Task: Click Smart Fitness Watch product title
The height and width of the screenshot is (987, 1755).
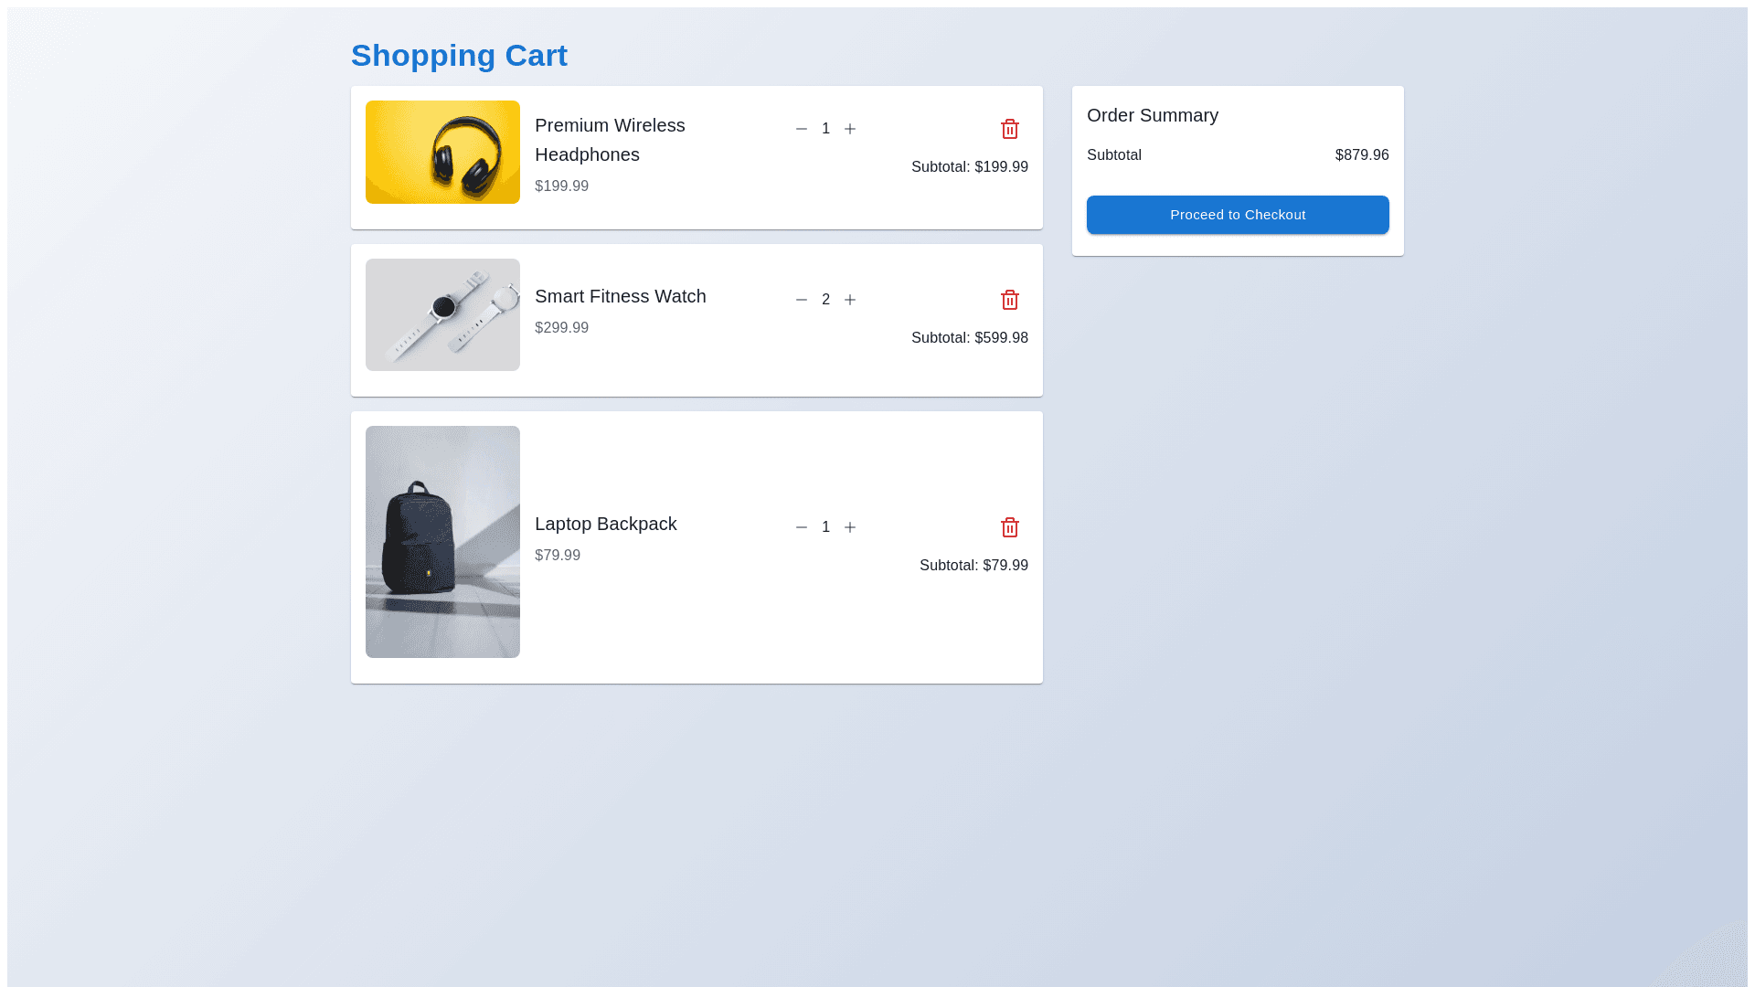Action: 620,296
